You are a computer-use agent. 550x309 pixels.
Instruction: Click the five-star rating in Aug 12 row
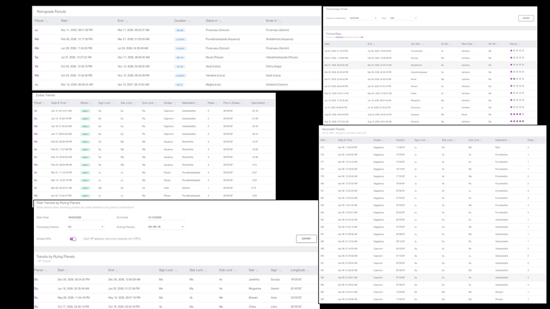[x=517, y=121]
